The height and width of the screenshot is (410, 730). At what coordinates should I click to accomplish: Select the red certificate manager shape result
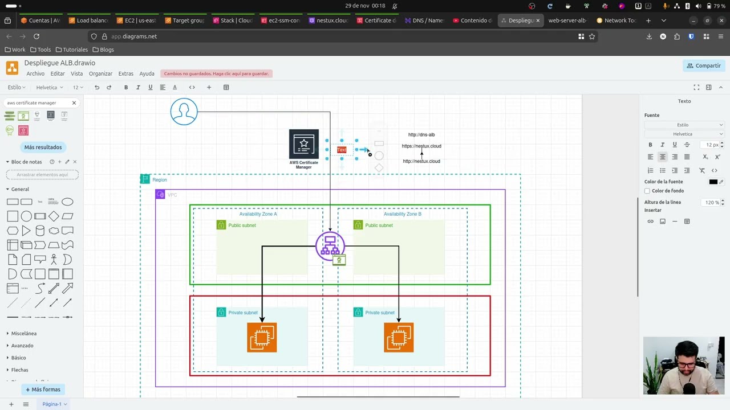23,130
